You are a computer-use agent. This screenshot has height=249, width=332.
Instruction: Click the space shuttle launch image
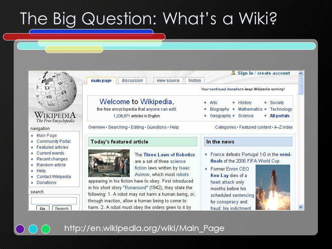click(273, 187)
